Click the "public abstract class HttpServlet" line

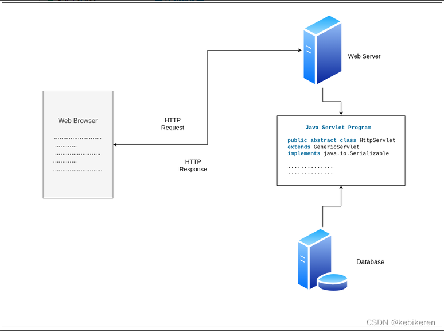(341, 140)
